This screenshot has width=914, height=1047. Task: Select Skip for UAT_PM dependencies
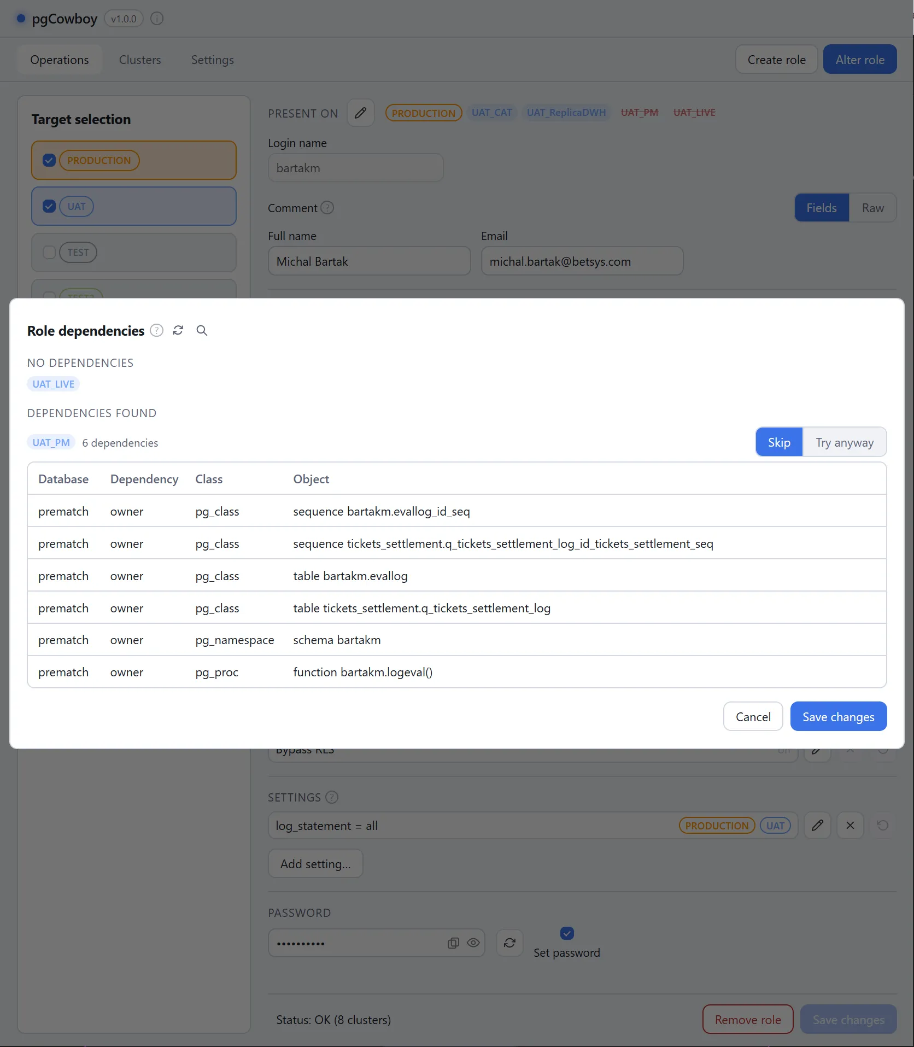(779, 442)
